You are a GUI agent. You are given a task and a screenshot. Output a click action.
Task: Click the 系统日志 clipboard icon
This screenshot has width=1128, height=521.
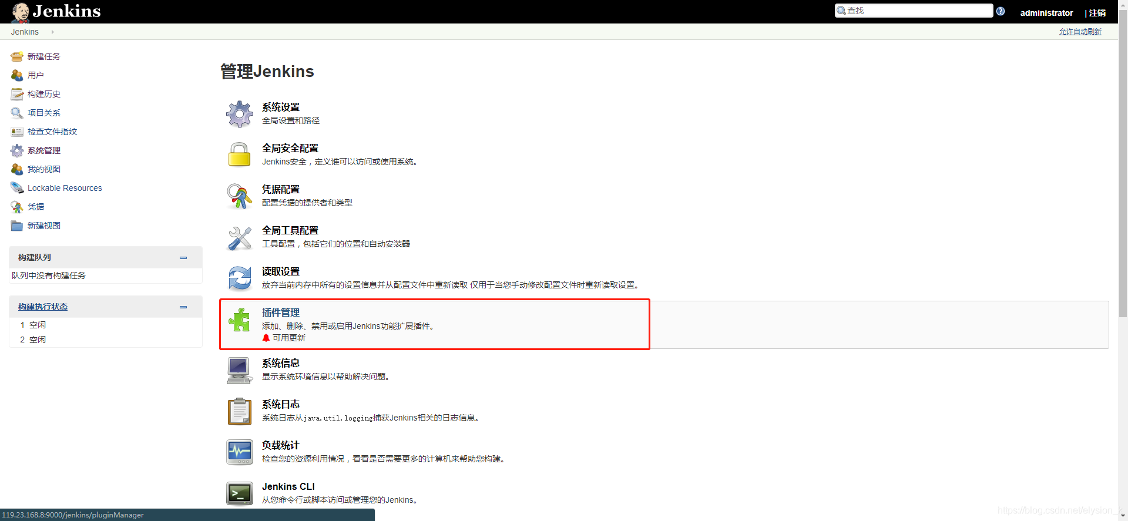(x=240, y=411)
